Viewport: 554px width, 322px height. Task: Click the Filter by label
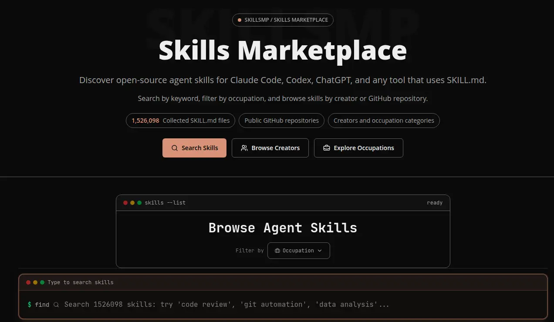pyautogui.click(x=250, y=251)
